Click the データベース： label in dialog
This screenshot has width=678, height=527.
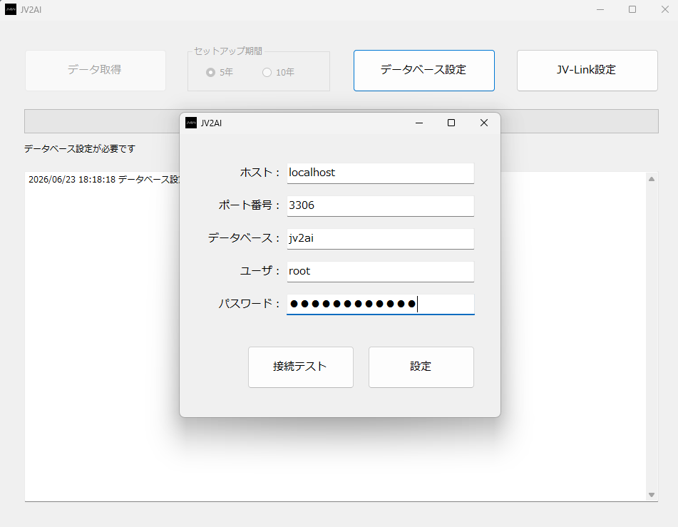[x=245, y=238]
